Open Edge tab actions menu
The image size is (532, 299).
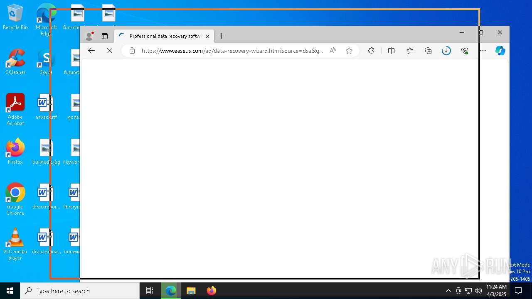point(105,36)
